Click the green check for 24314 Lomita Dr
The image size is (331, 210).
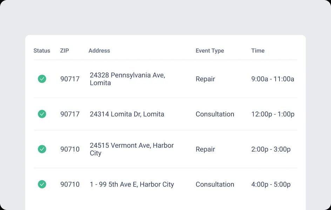click(x=42, y=114)
